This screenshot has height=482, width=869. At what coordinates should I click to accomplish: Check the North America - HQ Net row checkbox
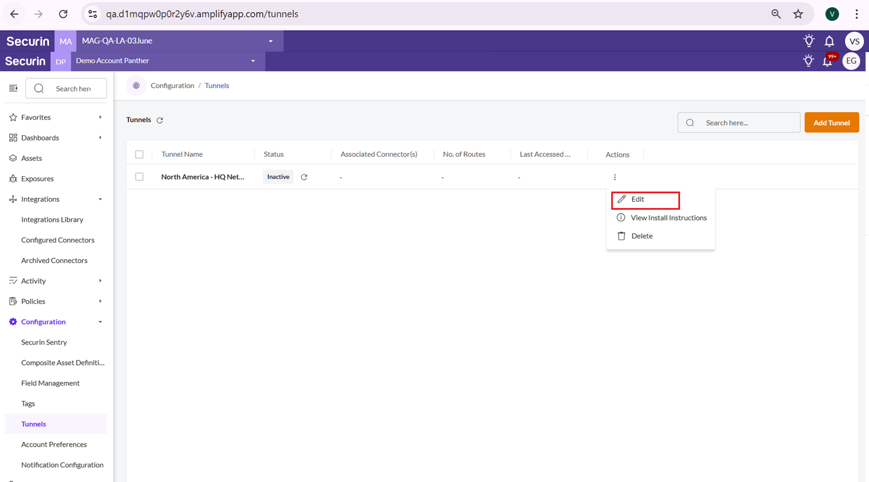pos(139,177)
